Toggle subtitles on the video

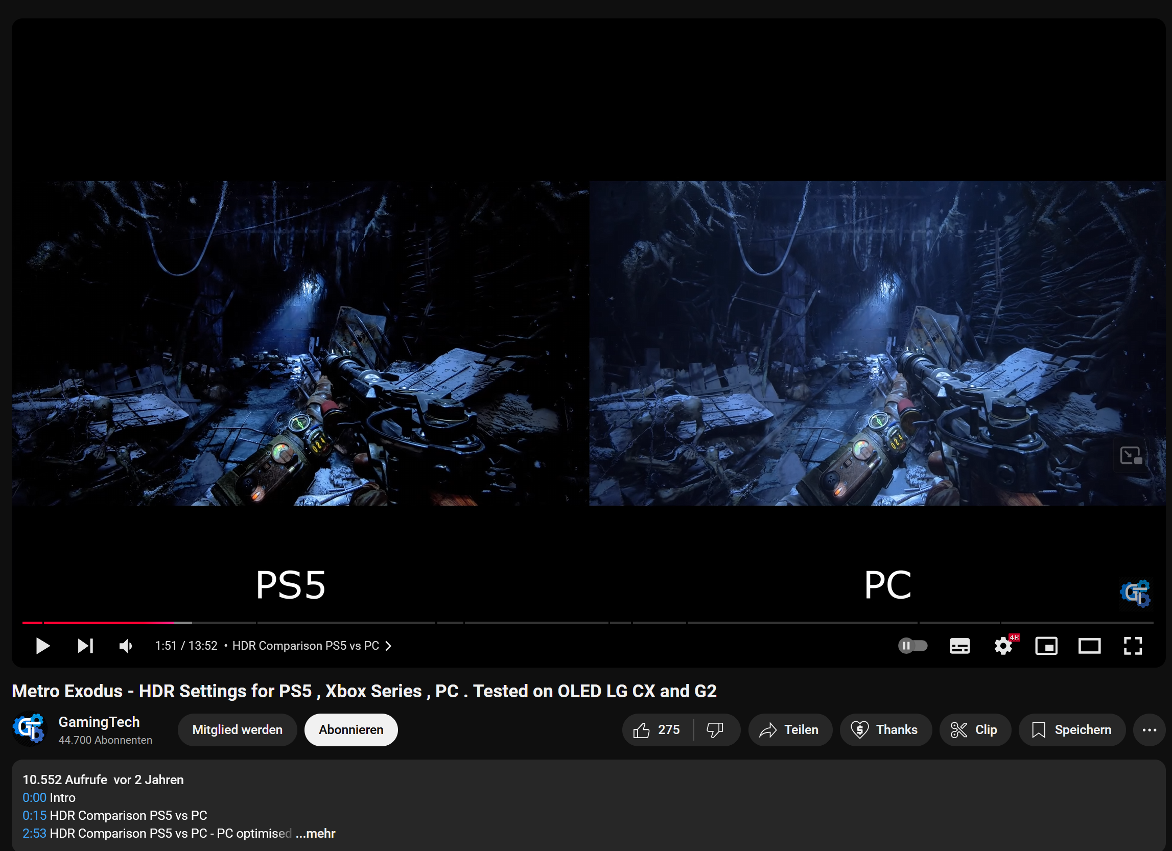click(959, 646)
